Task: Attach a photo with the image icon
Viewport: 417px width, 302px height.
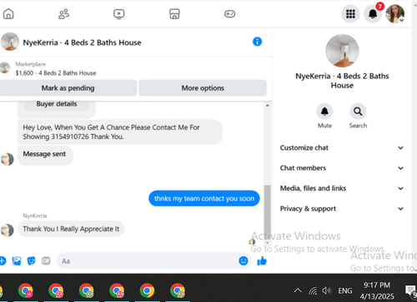Action: click(17, 261)
